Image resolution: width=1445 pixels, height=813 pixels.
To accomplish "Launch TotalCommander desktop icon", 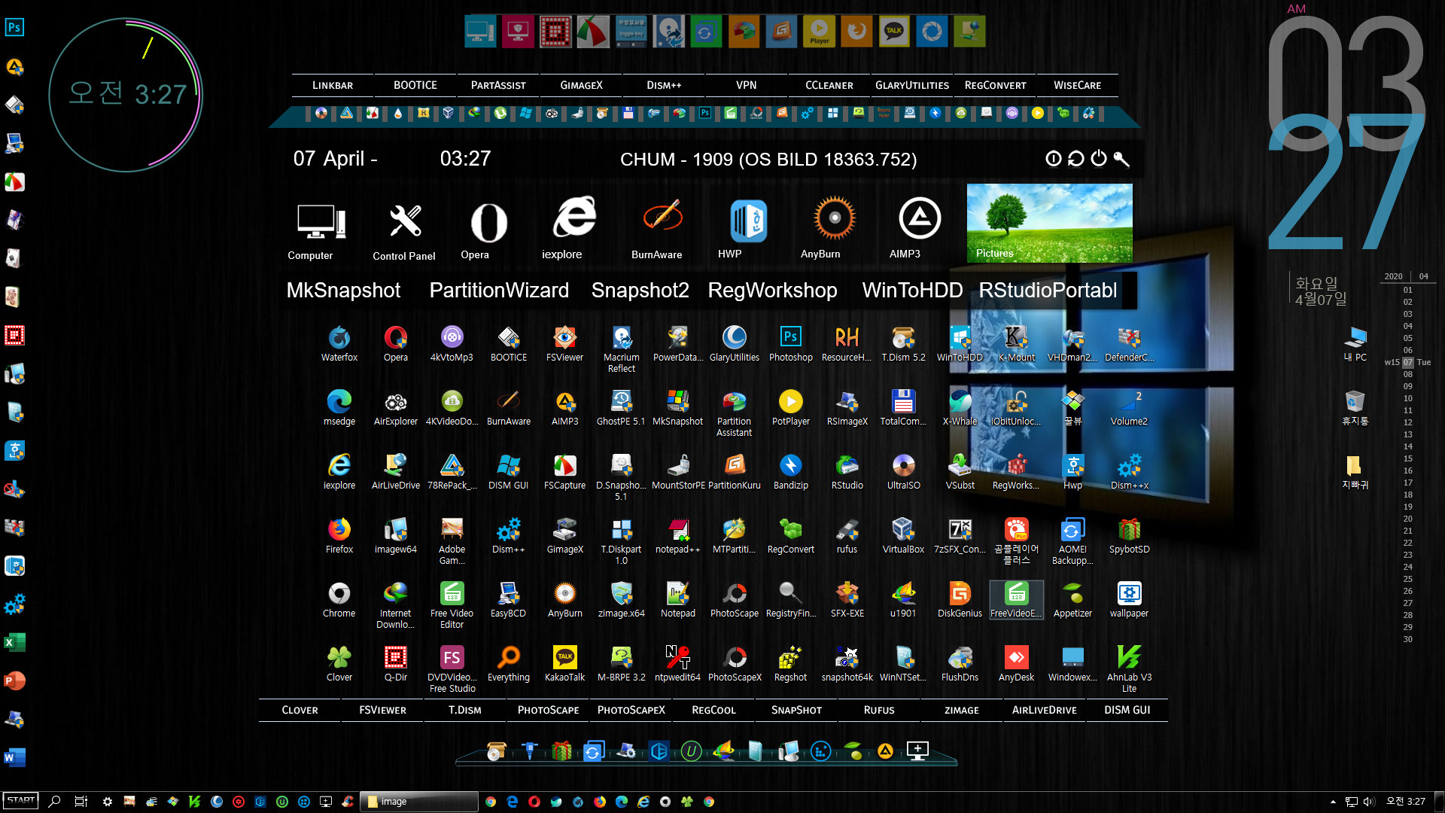I will 903,408.
